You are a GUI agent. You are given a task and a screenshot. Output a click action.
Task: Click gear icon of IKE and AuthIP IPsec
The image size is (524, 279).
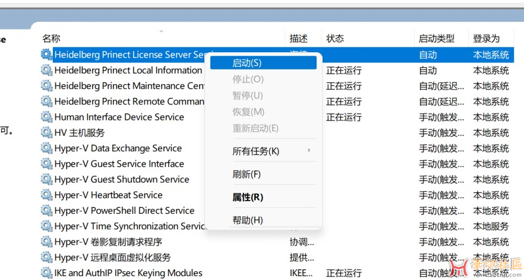(46, 273)
